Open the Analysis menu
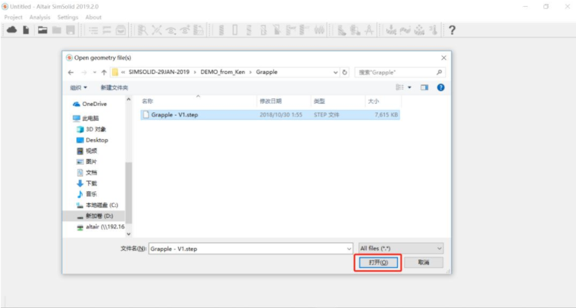 pos(40,17)
